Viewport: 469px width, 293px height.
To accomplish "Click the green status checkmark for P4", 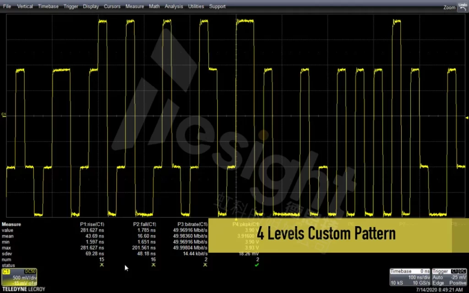I will pyautogui.click(x=256, y=265).
